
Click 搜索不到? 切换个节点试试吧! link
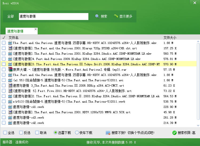pyautogui.click(x=133, y=133)
